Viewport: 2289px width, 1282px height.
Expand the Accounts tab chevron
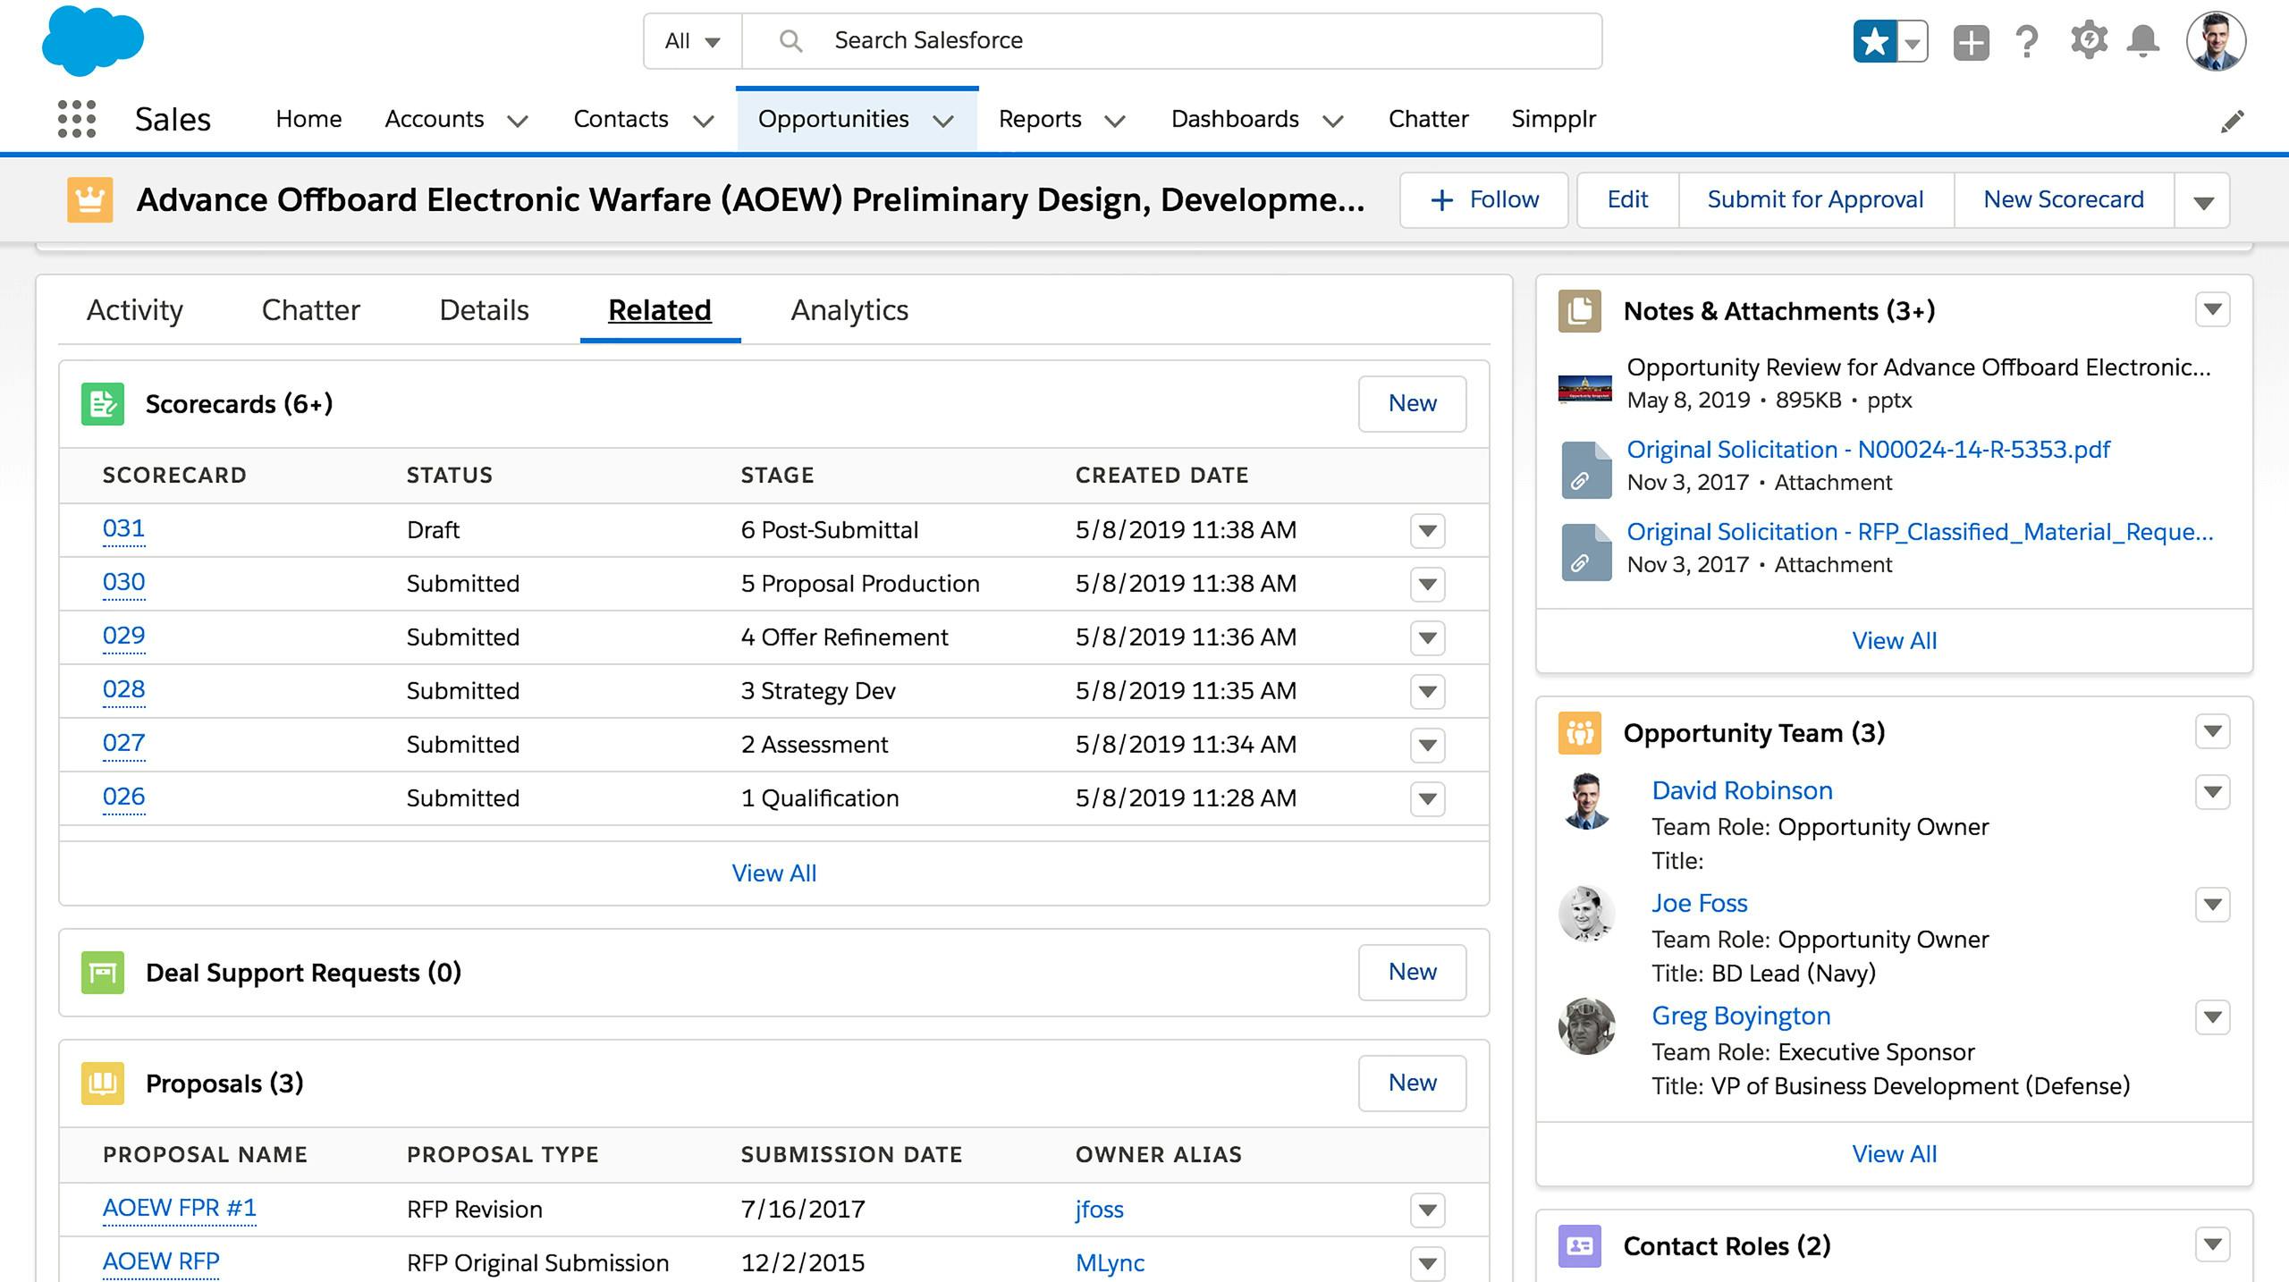pos(518,121)
